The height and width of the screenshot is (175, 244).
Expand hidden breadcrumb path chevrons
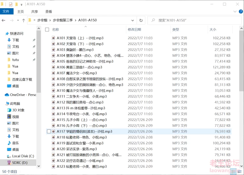tap(34, 20)
